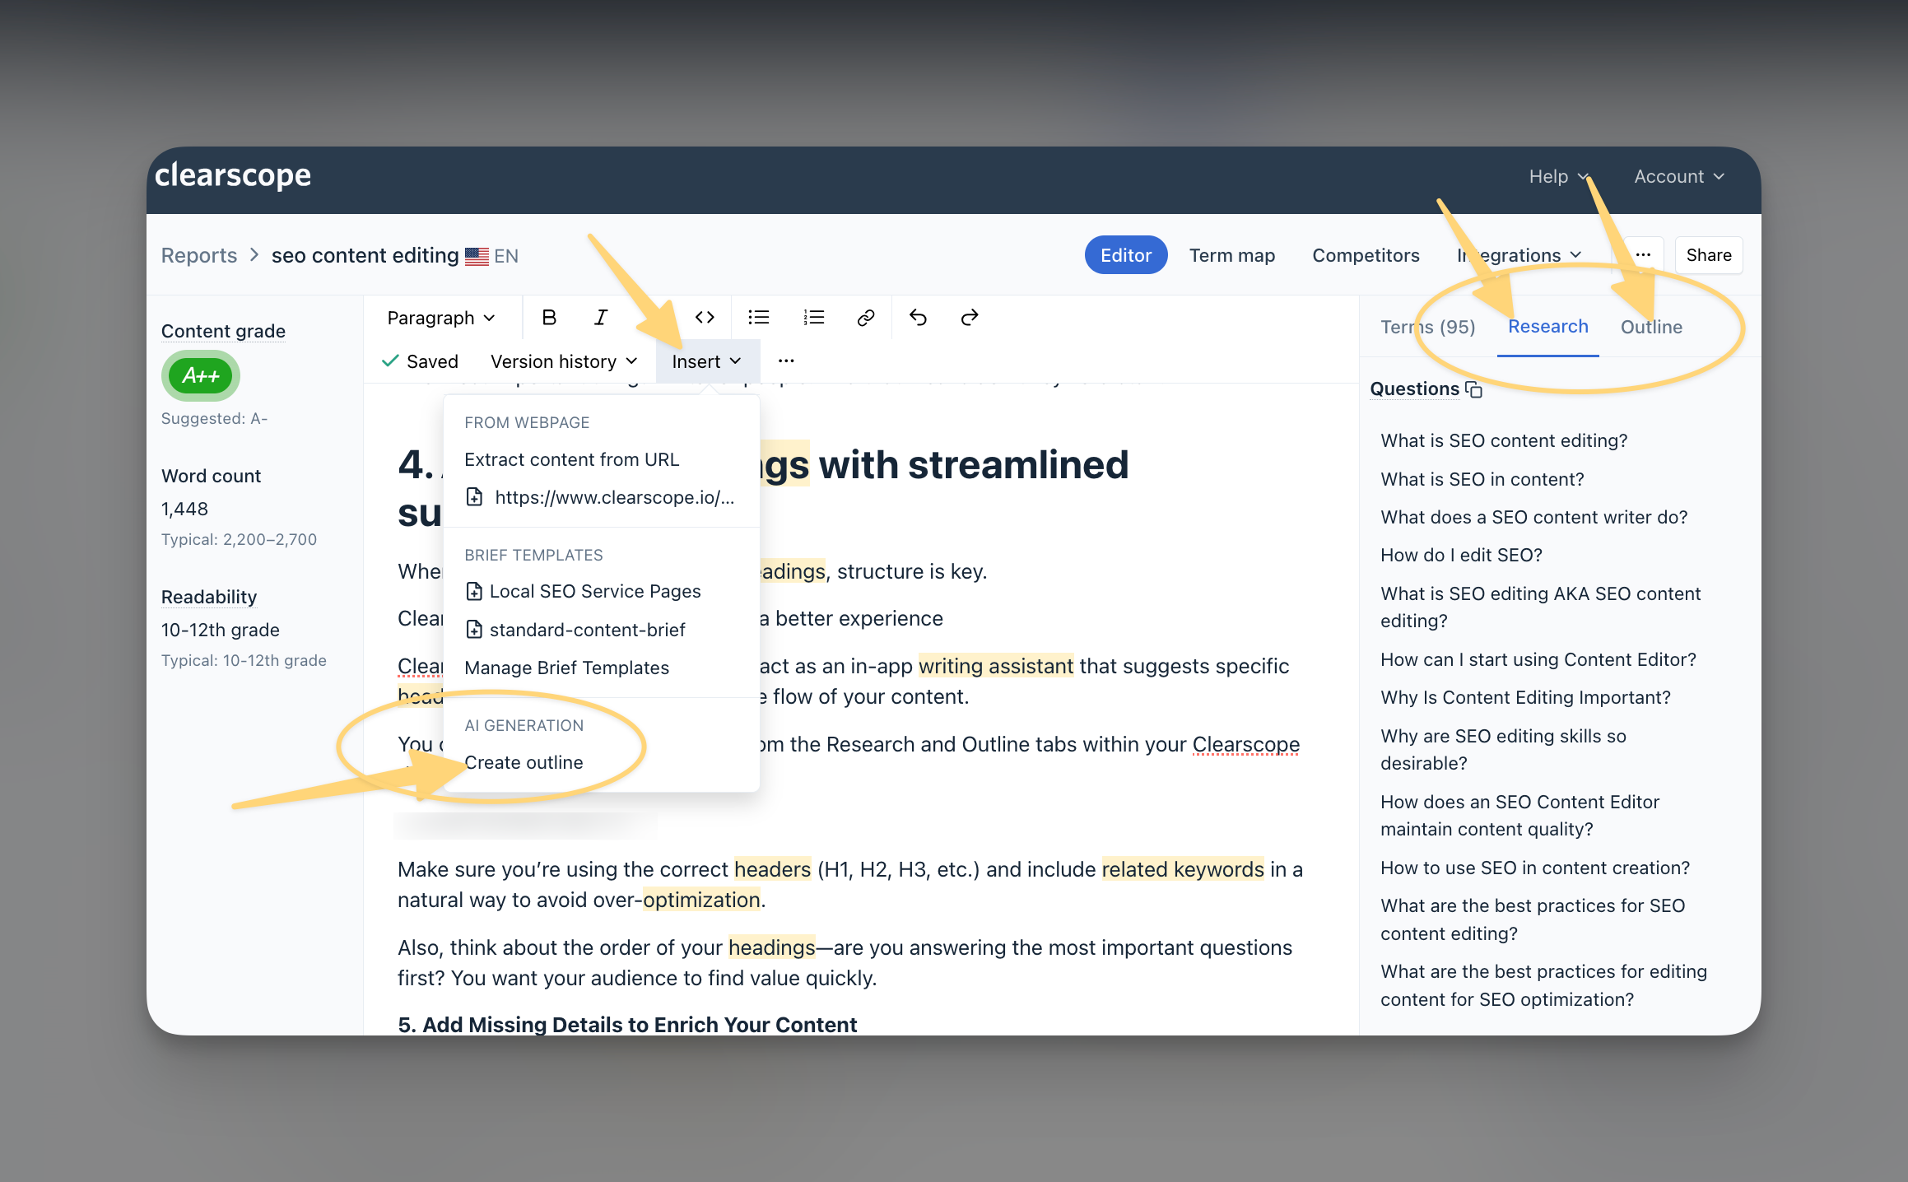The height and width of the screenshot is (1182, 1908).
Task: Redo the last edit
Action: click(x=970, y=318)
